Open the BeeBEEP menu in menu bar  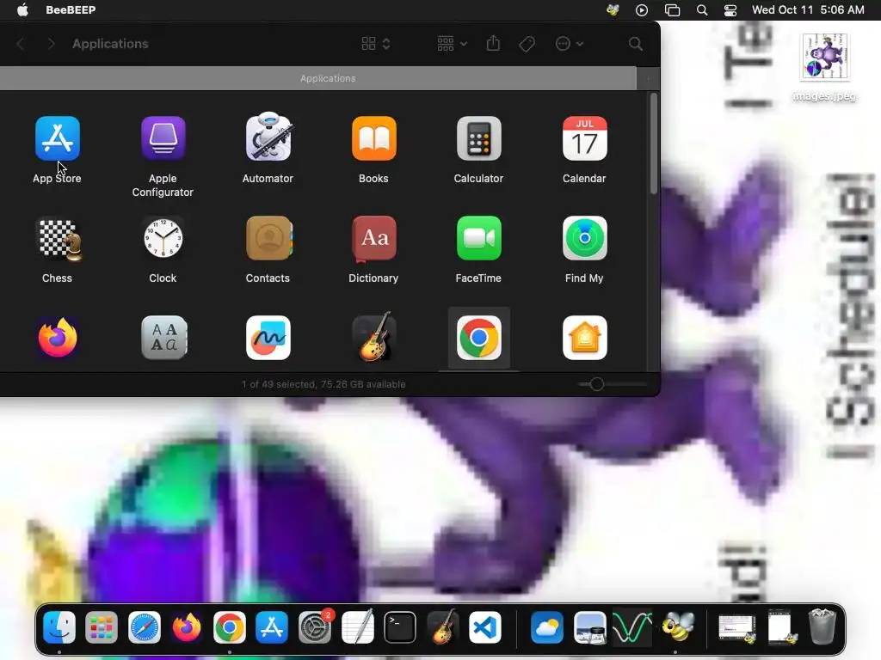point(71,9)
